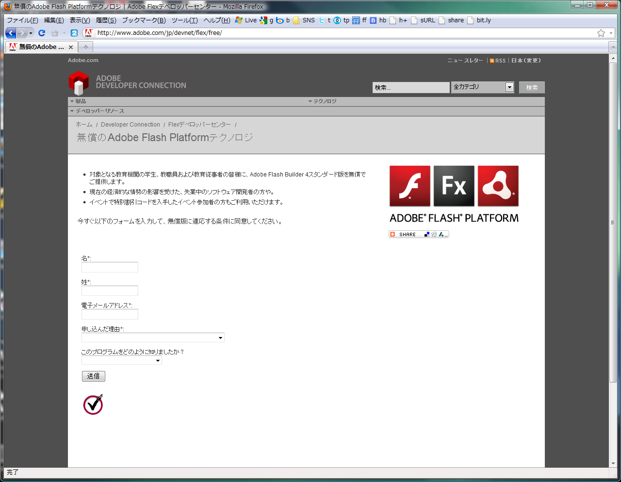
Task: Follow the Developer Connection breadcrumb link
Action: [131, 125]
